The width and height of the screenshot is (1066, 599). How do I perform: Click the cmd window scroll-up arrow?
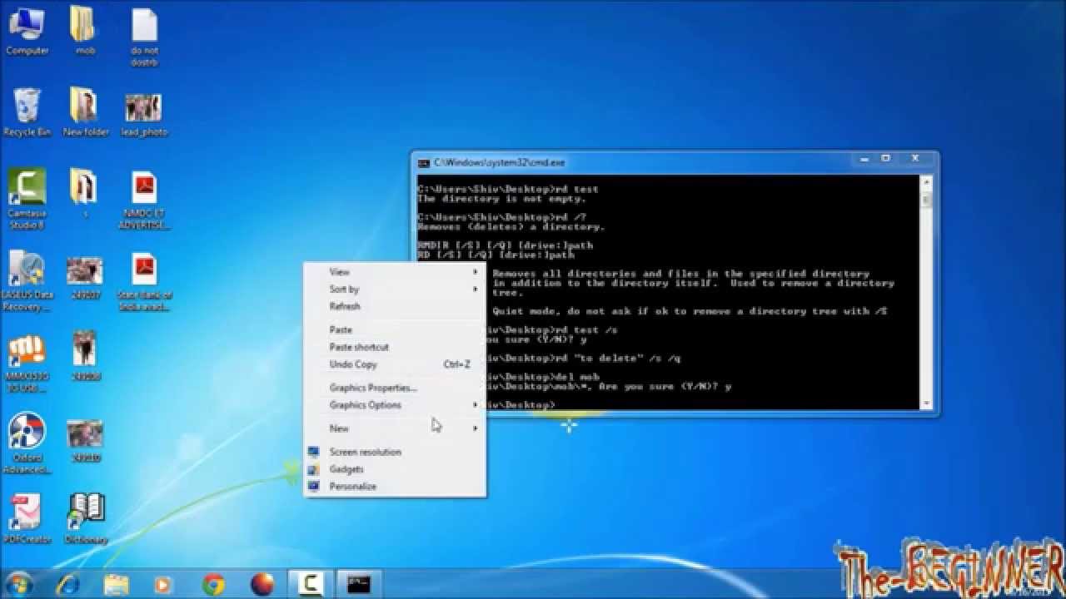926,181
